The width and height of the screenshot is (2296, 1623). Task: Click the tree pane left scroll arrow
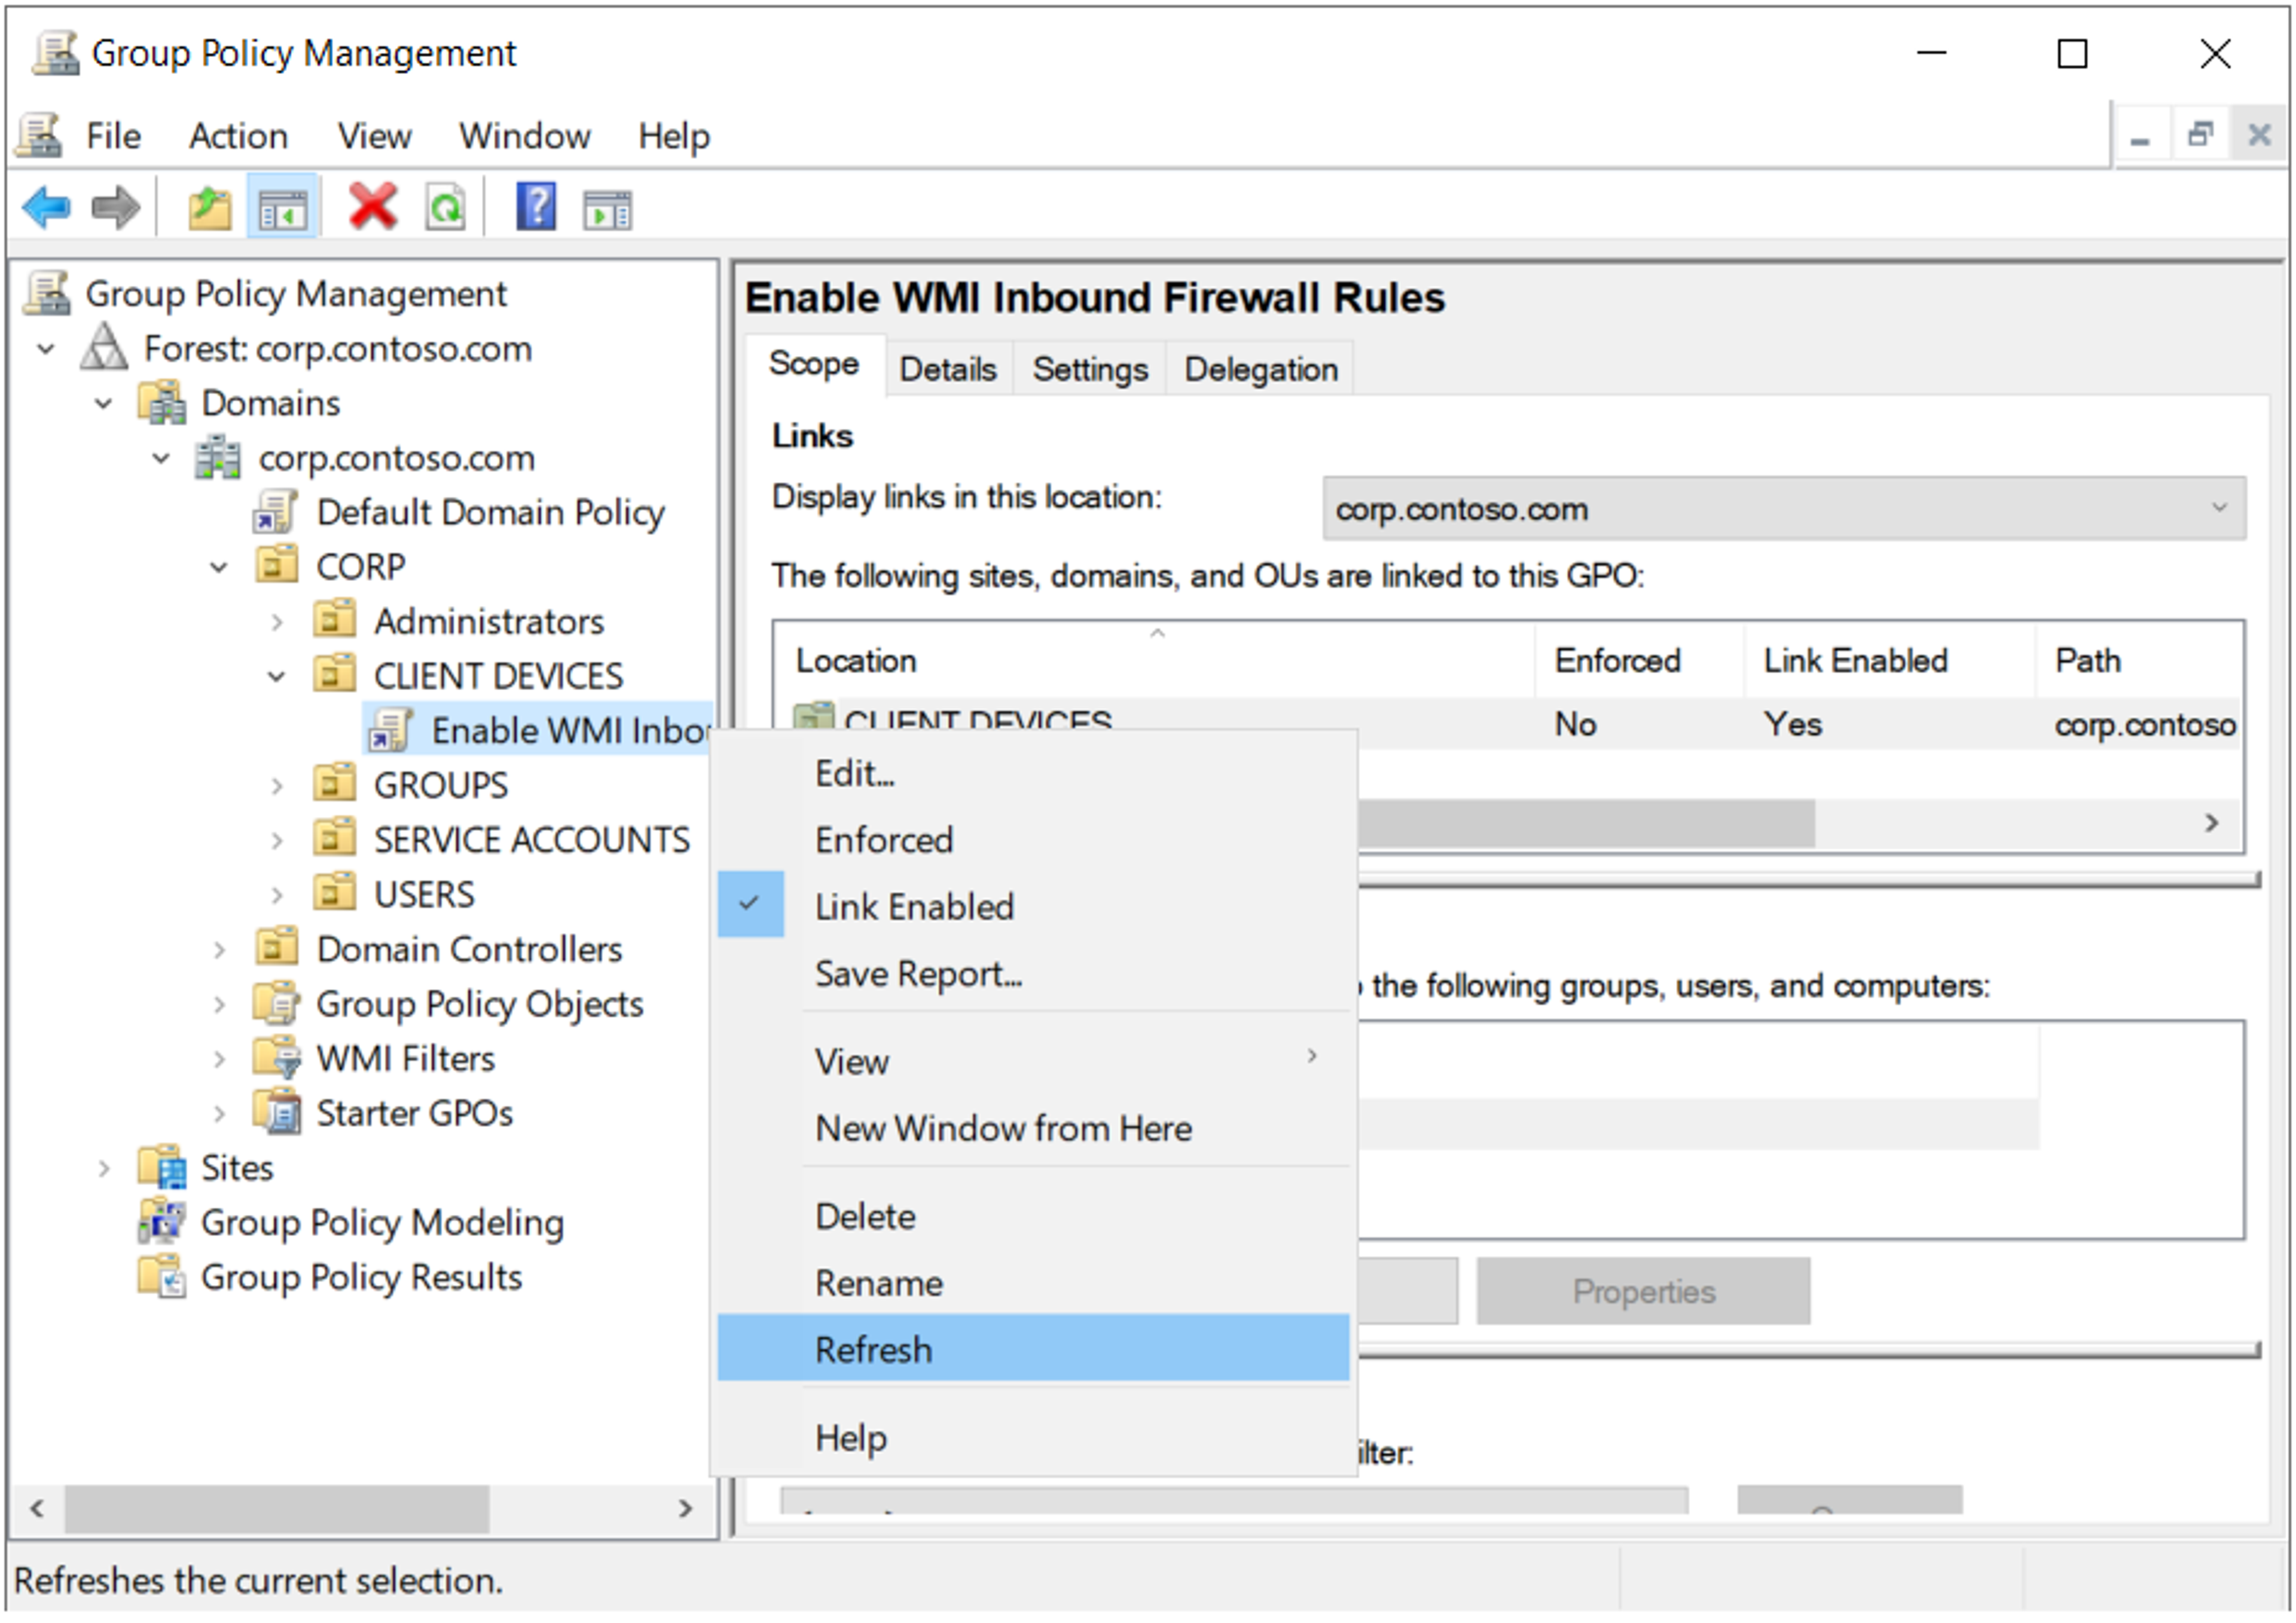click(x=37, y=1508)
